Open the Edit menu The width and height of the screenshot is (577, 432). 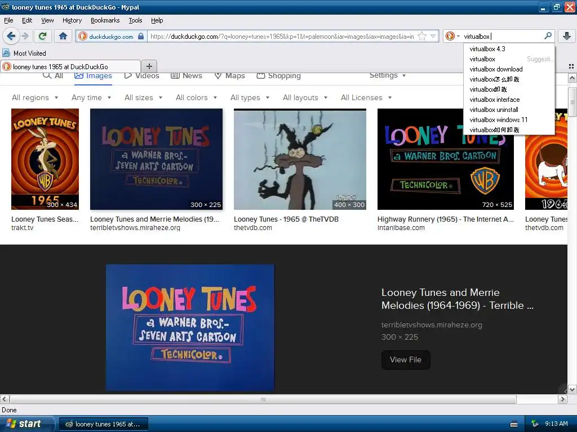coord(27,20)
